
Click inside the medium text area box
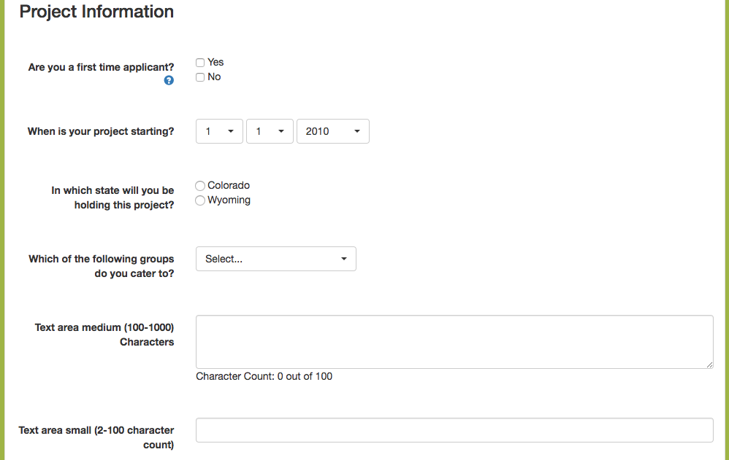click(454, 341)
